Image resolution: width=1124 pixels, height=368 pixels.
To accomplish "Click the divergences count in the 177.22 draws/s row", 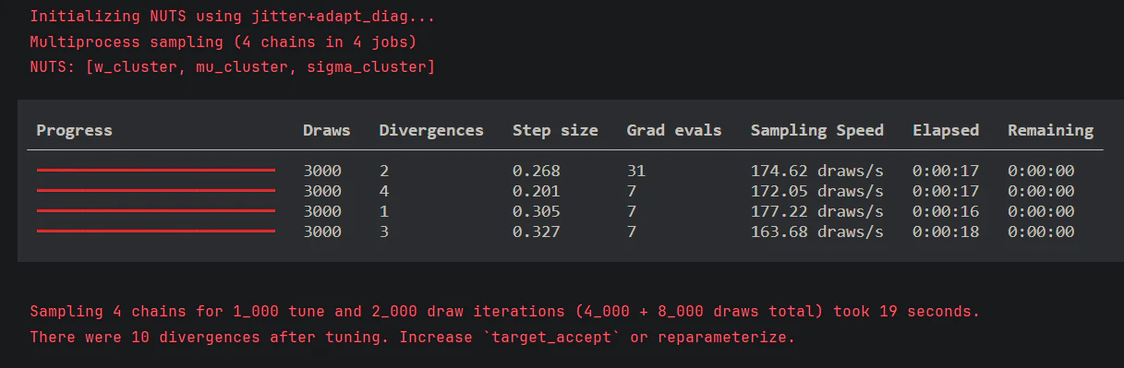I will pyautogui.click(x=383, y=211).
